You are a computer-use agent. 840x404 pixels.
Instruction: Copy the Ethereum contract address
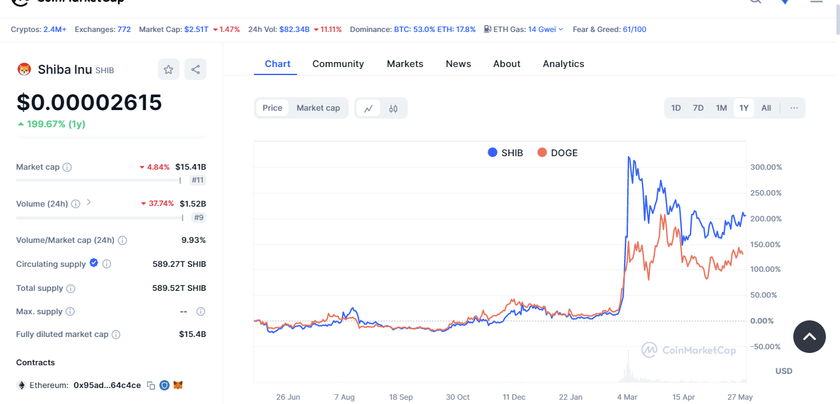tap(151, 386)
